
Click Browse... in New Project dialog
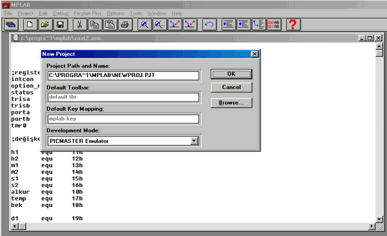click(x=232, y=103)
